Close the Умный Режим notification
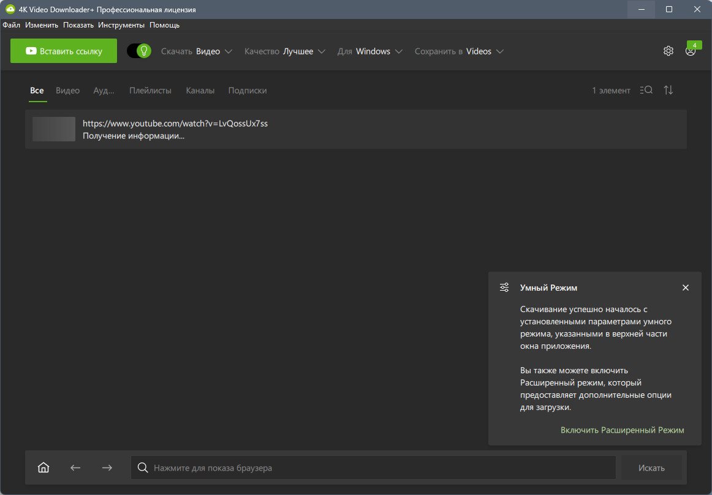The image size is (712, 495). [686, 288]
